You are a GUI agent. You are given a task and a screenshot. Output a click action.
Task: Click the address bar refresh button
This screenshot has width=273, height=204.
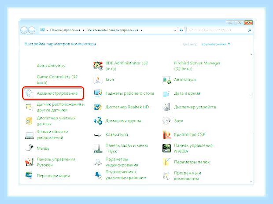click(x=181, y=30)
